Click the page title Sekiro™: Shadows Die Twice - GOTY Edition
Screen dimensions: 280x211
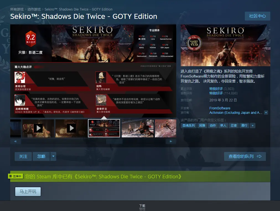(x=84, y=16)
